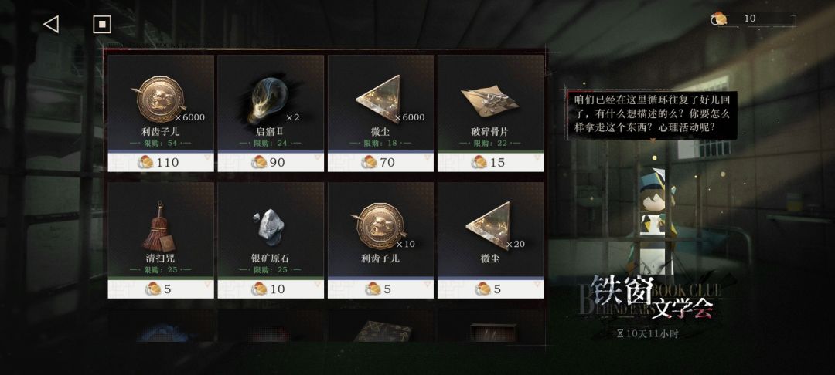Buy 利齿子儿 for 110 price bar

(161, 162)
